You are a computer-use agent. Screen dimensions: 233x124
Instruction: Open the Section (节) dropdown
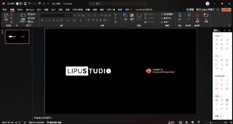click(x=31, y=22)
